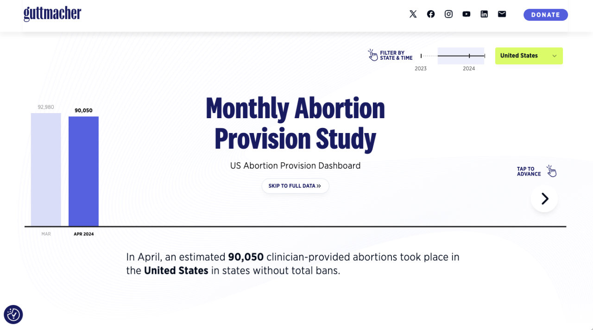The image size is (593, 330).
Task: Click the Donate button
Action: click(546, 15)
